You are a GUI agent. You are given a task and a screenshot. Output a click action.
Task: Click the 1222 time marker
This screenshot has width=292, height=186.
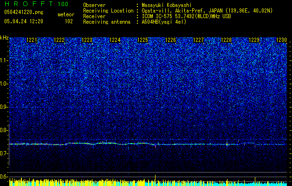tap(59, 40)
